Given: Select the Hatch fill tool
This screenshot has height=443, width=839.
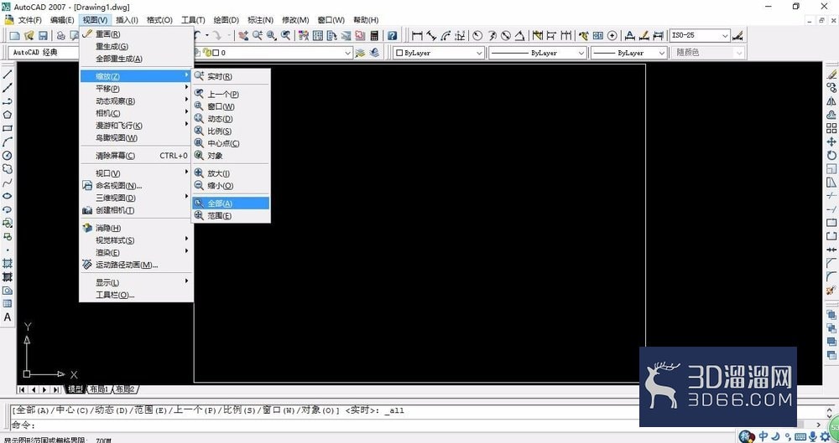Looking at the screenshot, I should point(7,263).
